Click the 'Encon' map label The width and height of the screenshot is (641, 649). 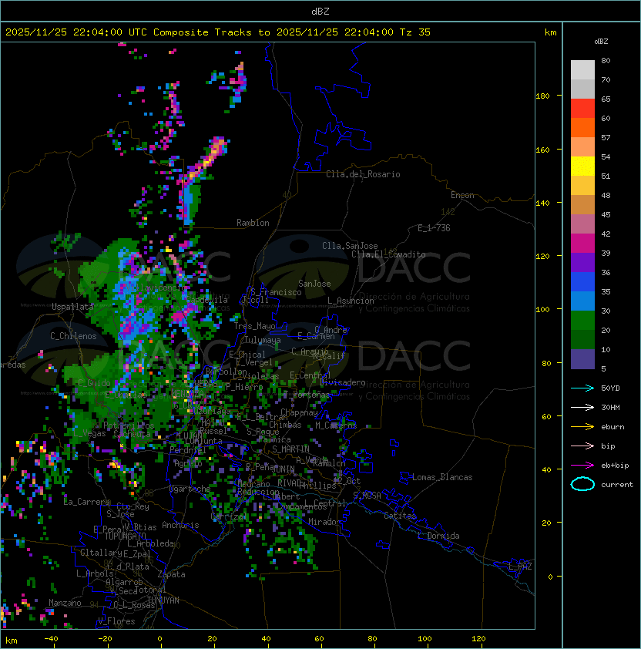(x=462, y=195)
